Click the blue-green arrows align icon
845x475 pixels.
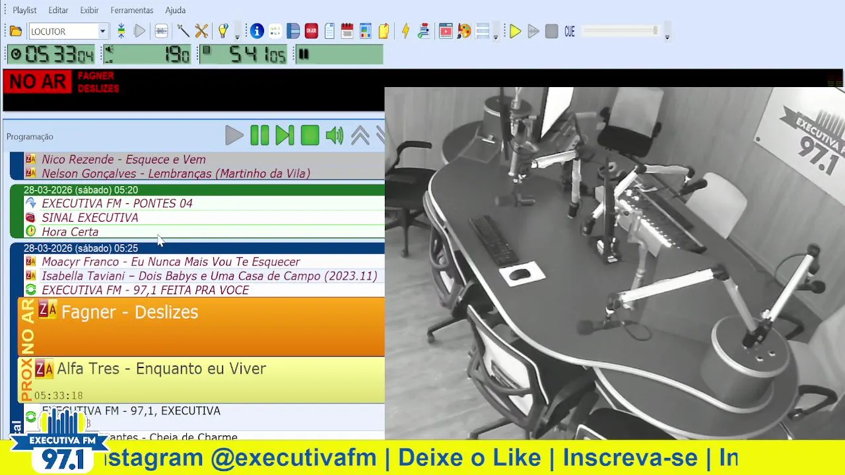(x=121, y=31)
